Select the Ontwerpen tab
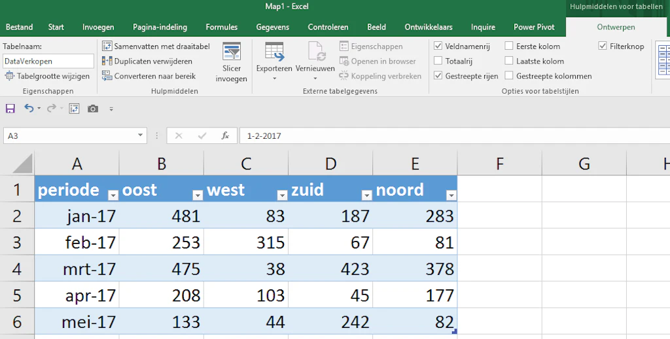The image size is (670, 339). pos(616,27)
